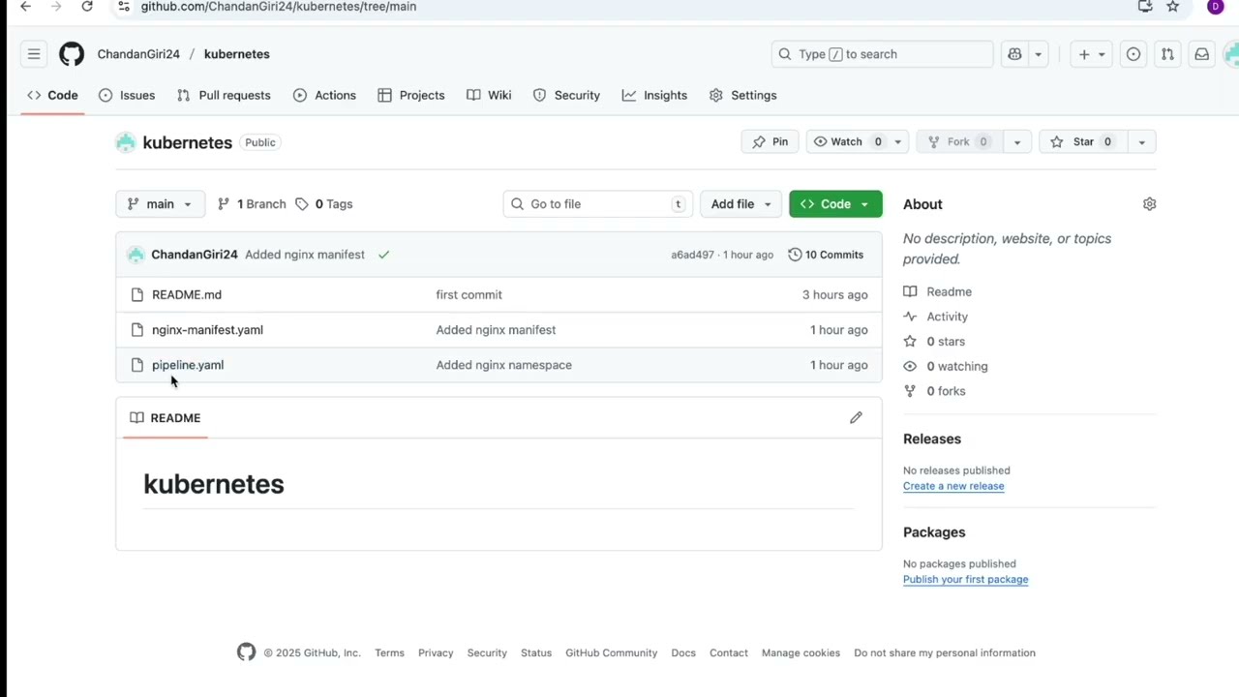This screenshot has width=1239, height=697.
Task: View 0 watching in About sidebar
Action: [946, 367]
